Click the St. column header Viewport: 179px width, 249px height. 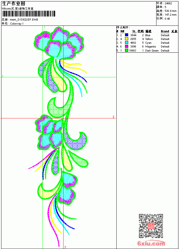click(134, 31)
